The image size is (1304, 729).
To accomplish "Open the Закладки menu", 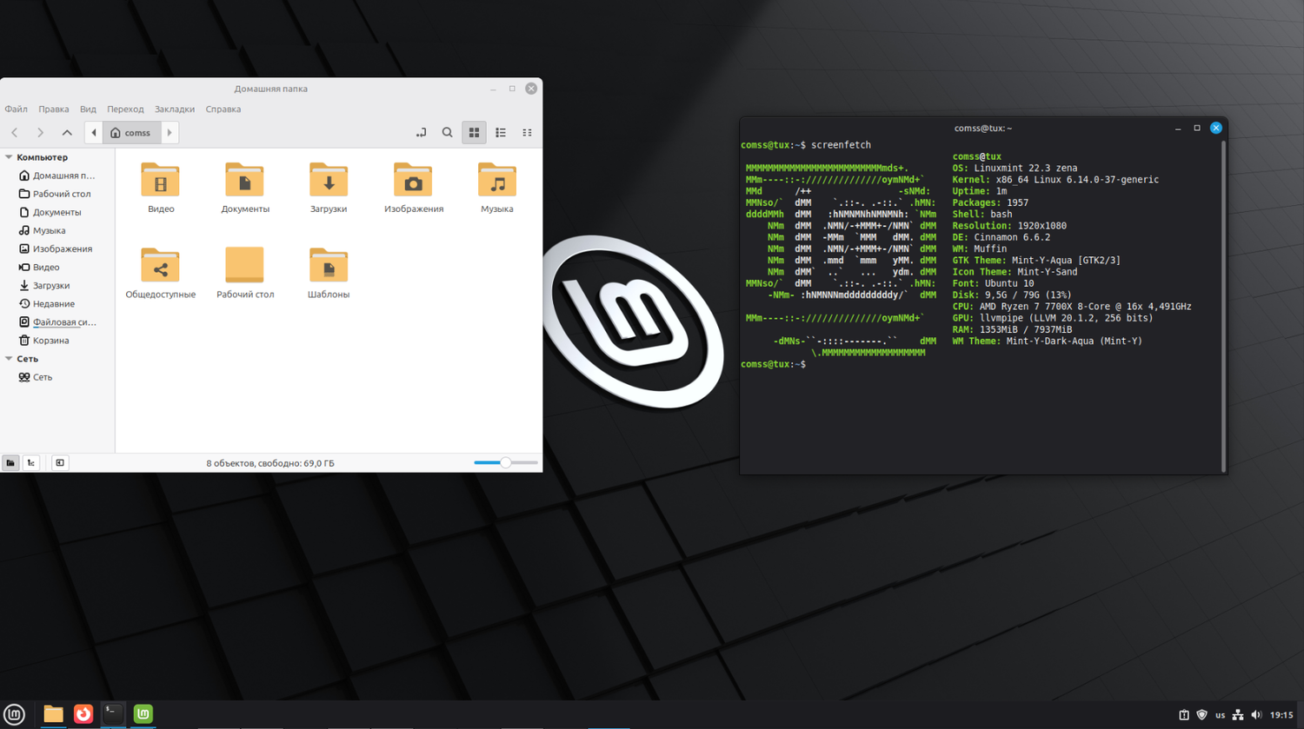I will click(175, 109).
